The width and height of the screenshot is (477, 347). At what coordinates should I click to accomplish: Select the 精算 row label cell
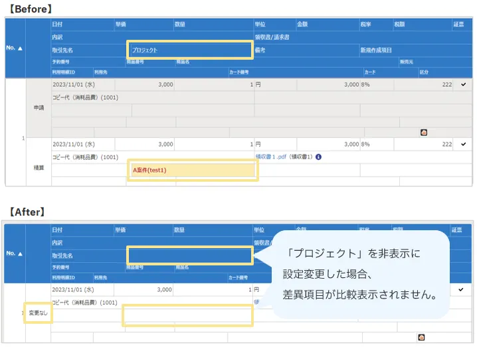tap(39, 168)
